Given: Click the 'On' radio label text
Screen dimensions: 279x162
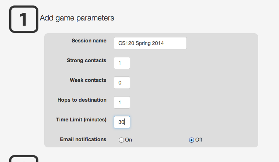Looking at the screenshot, I should (128, 140).
